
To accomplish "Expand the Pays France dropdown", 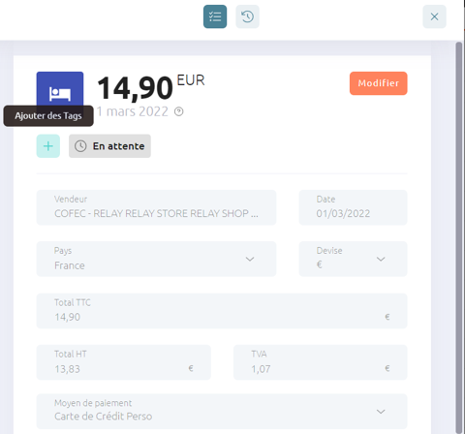I will pyautogui.click(x=156, y=259).
